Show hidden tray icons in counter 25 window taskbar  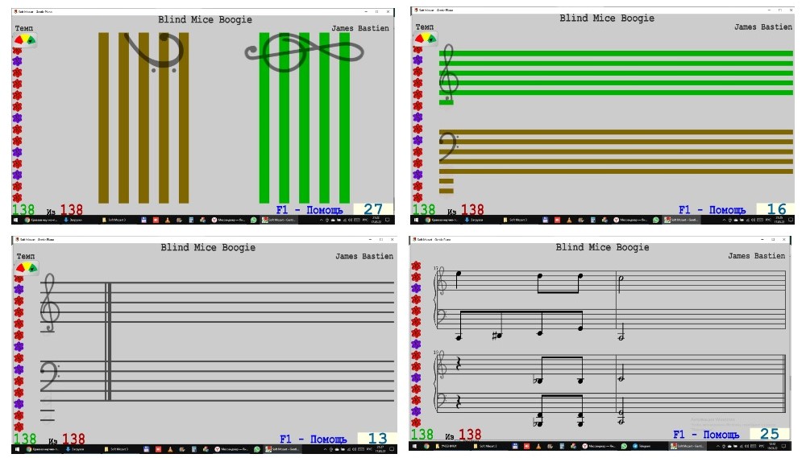pos(717,446)
